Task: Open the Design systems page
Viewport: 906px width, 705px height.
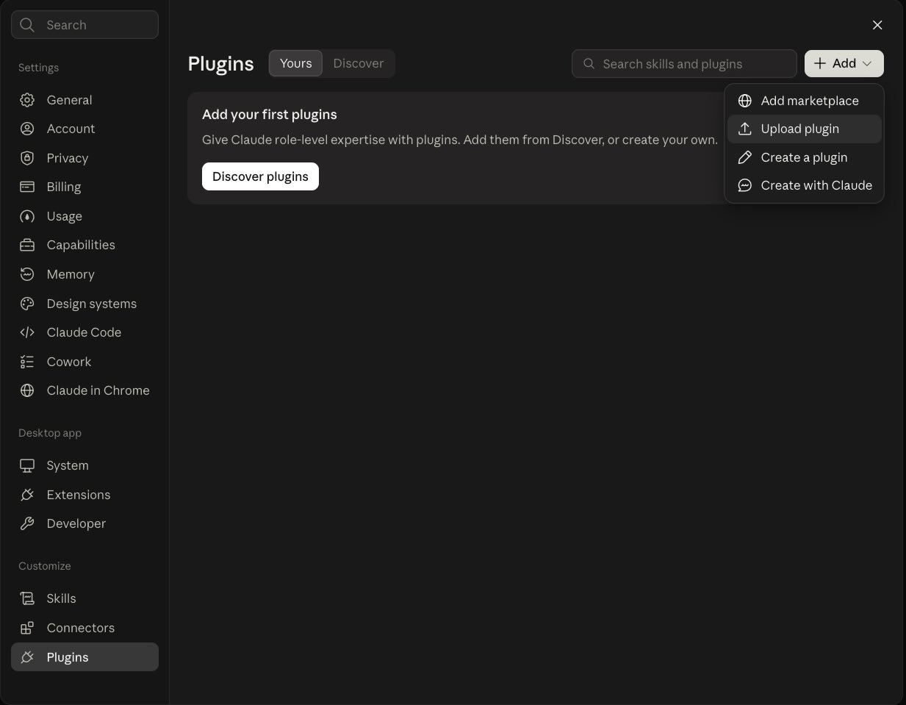Action: (x=85, y=304)
